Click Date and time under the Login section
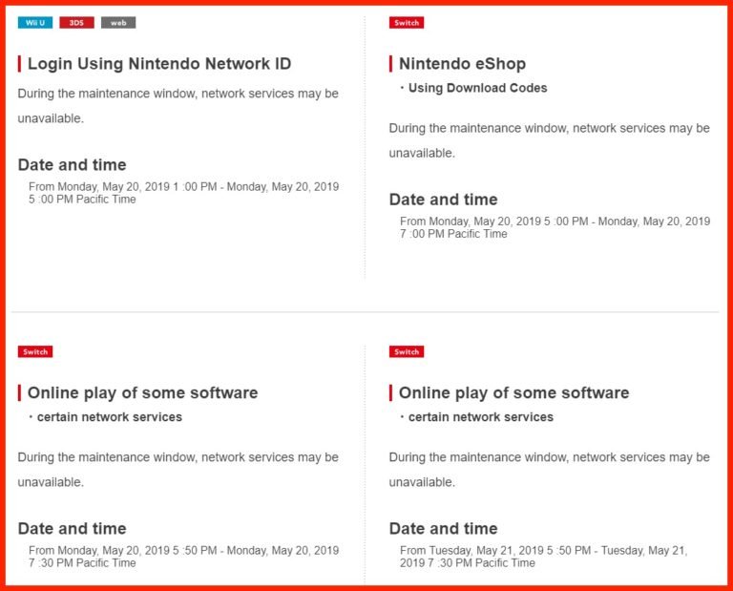Screen dimensions: 733x591 72,164
